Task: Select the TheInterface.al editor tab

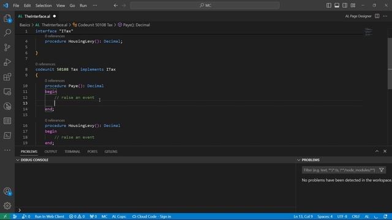Action: pyautogui.click(x=37, y=16)
